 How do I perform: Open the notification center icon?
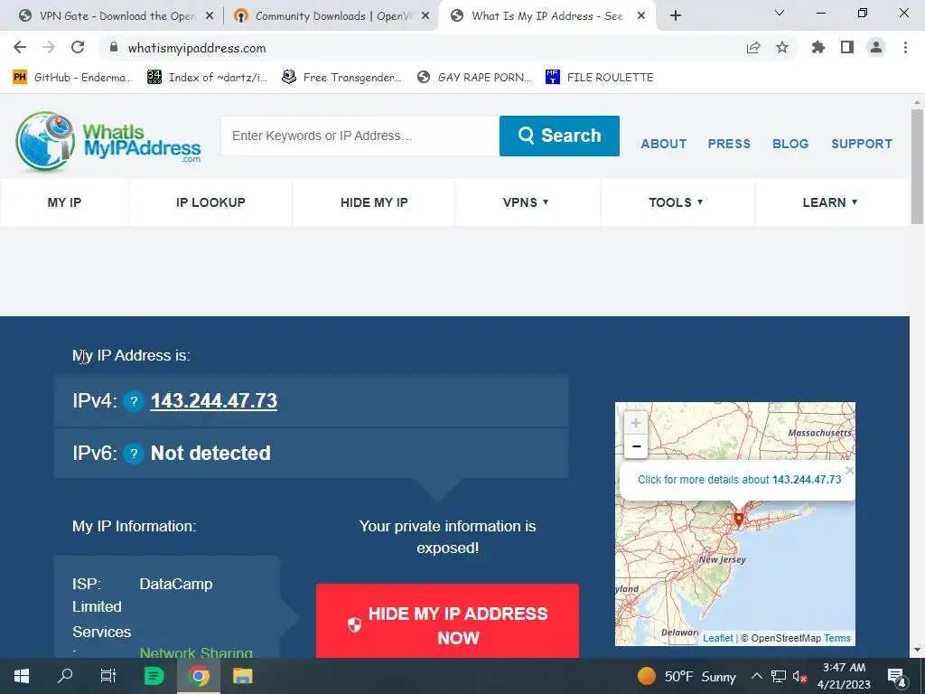click(896, 676)
